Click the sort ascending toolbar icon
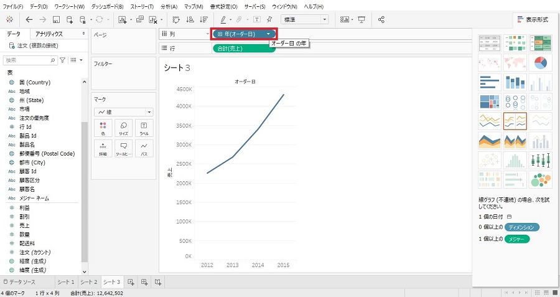This screenshot has width=560, height=297. coord(189,19)
